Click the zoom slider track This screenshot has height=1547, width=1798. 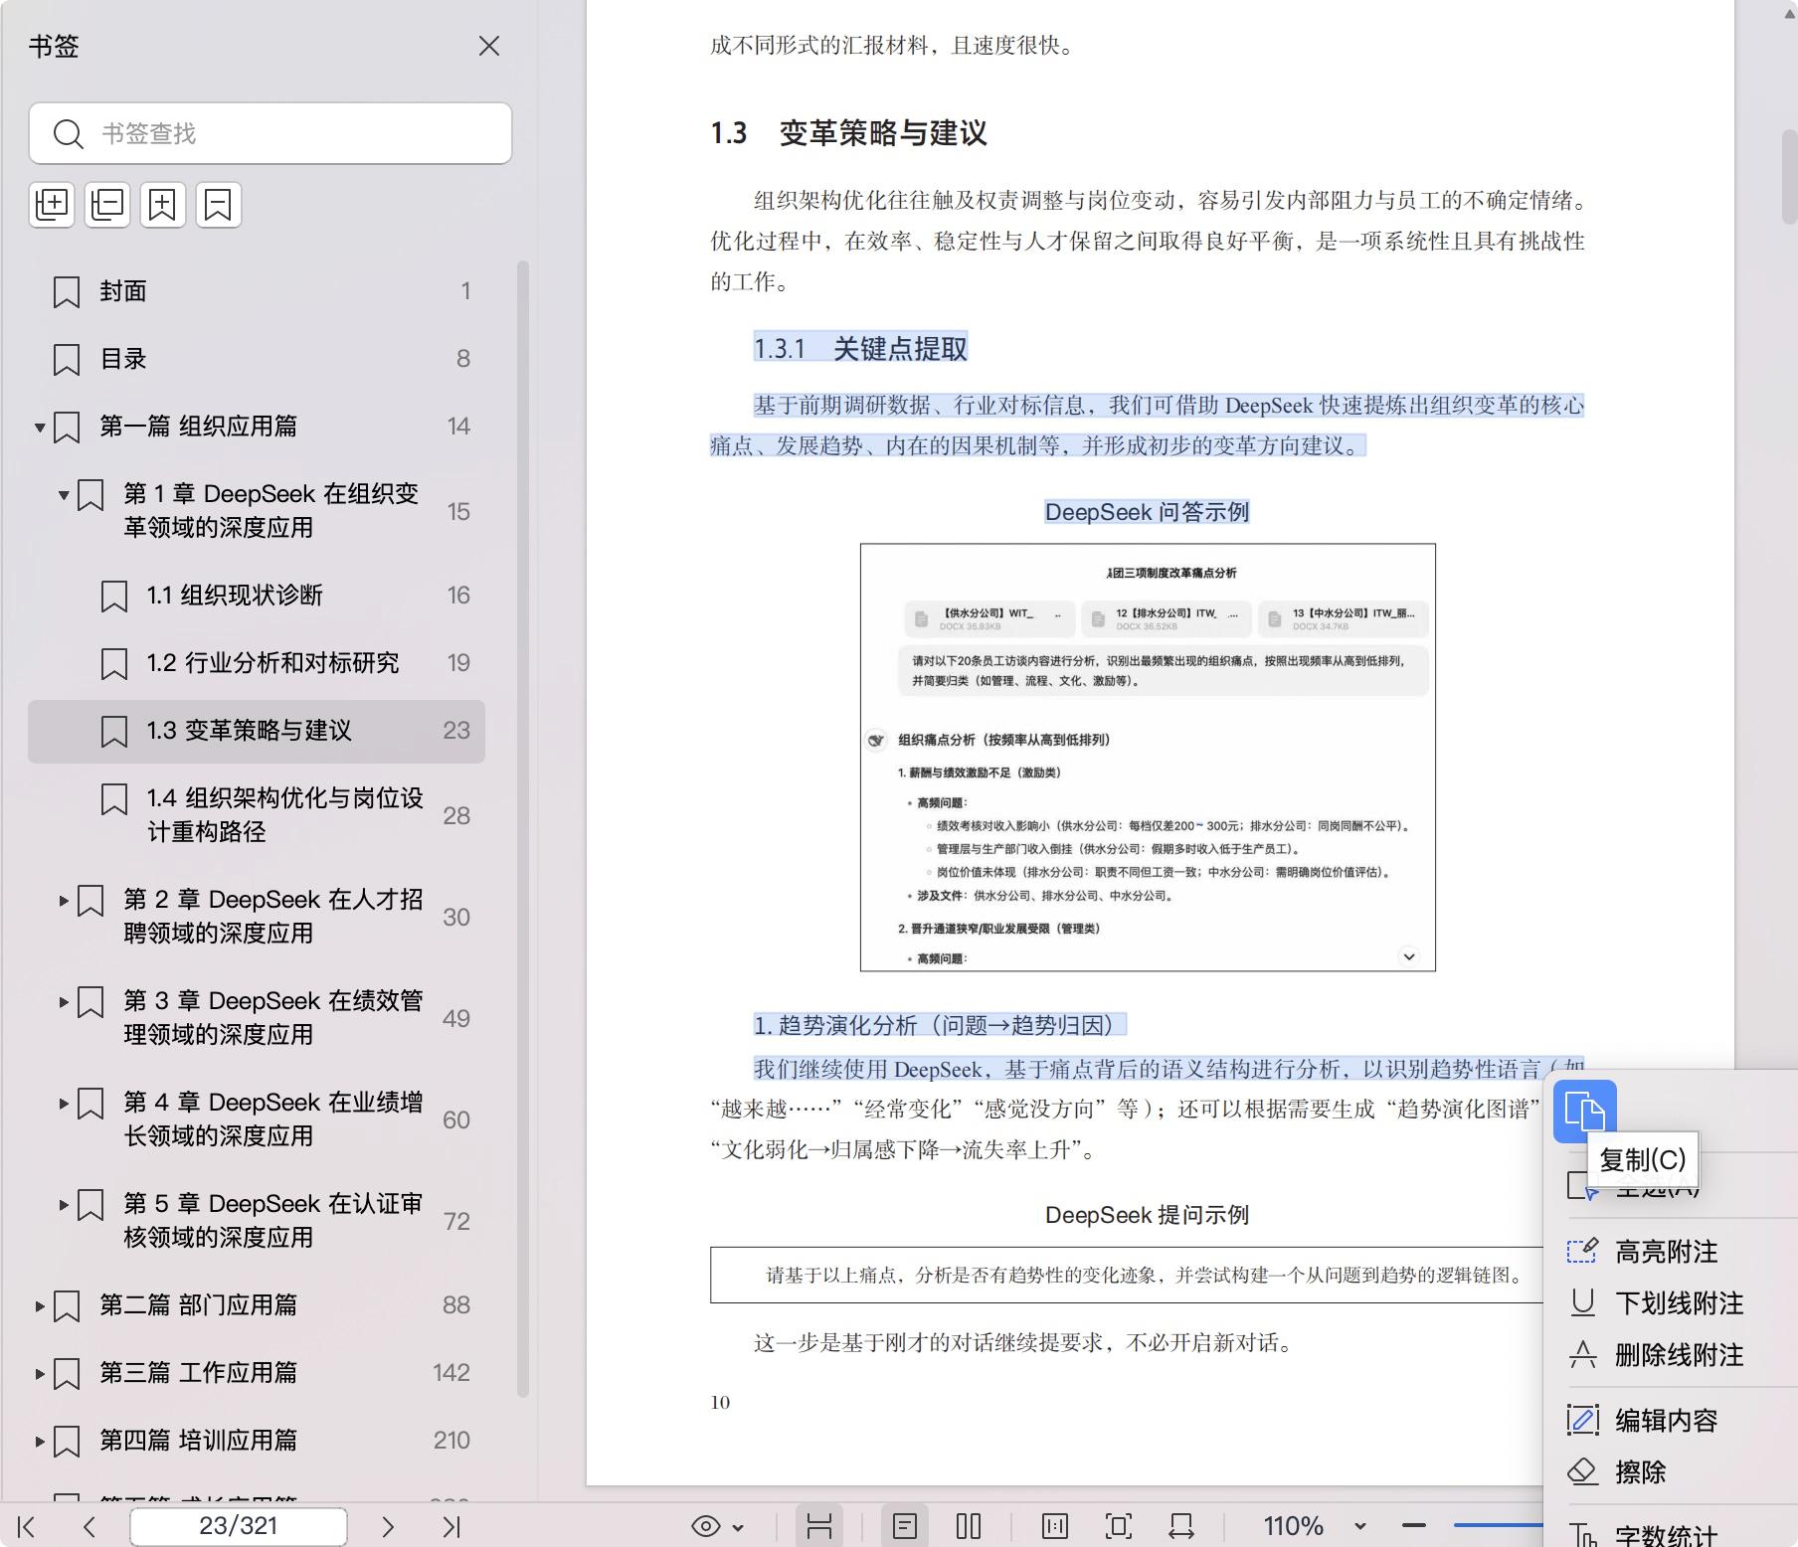[x=1497, y=1525]
